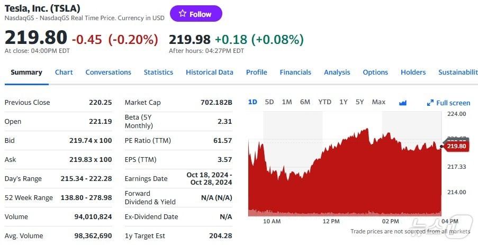Switch to the Chart tab
Image resolution: width=478 pixels, height=245 pixels.
[64, 72]
